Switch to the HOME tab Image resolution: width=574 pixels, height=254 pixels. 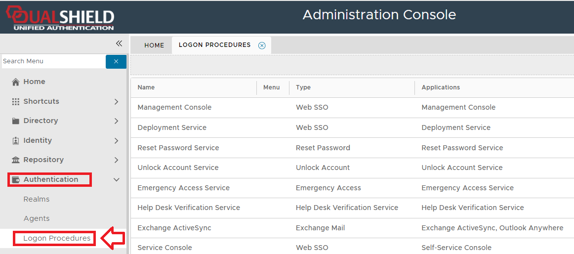click(x=154, y=45)
